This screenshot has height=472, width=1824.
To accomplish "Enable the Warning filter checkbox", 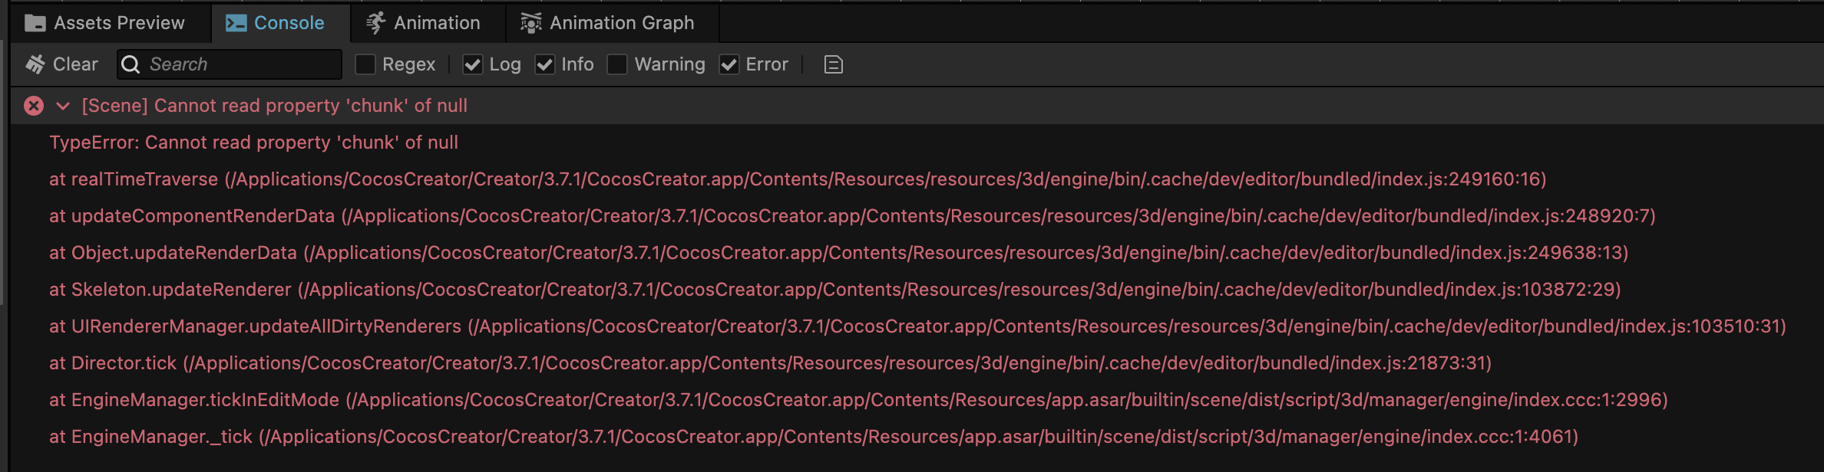I will point(617,64).
